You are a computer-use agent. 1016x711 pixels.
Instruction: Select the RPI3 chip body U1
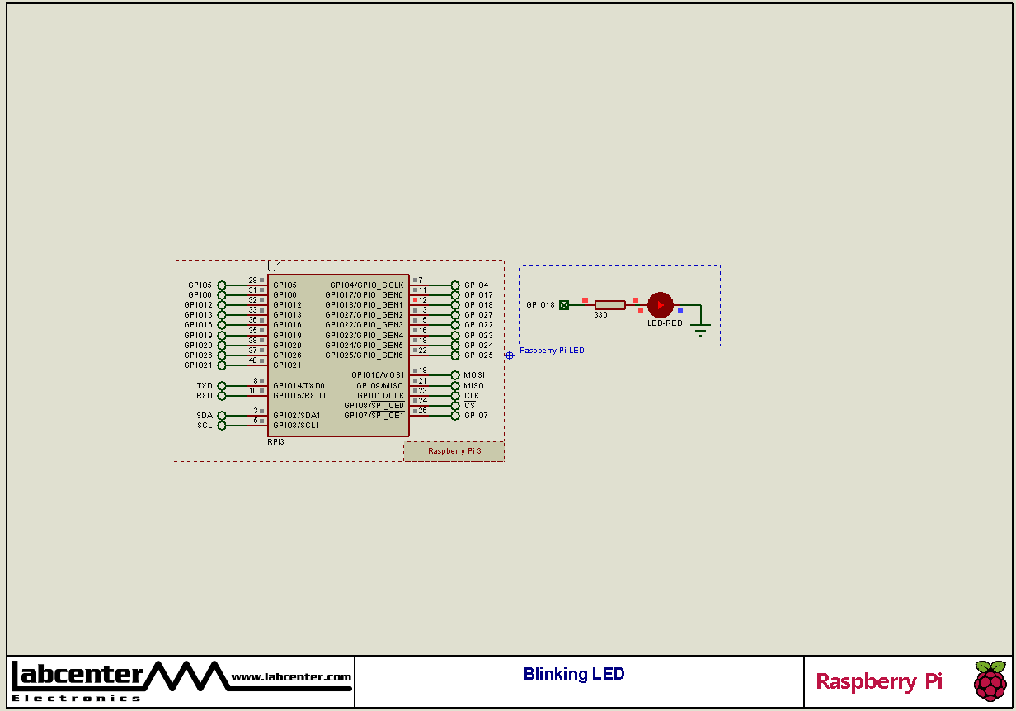(x=338, y=355)
